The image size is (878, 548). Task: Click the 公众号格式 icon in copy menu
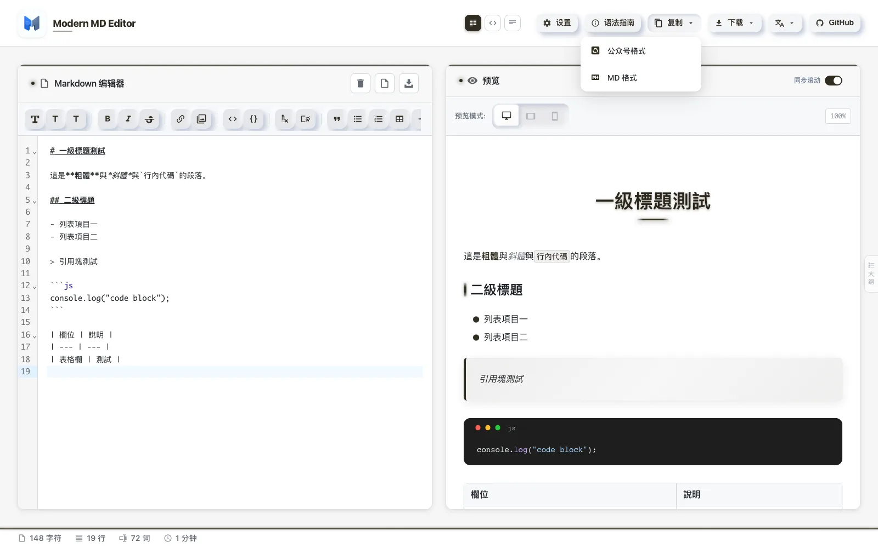pyautogui.click(x=595, y=50)
